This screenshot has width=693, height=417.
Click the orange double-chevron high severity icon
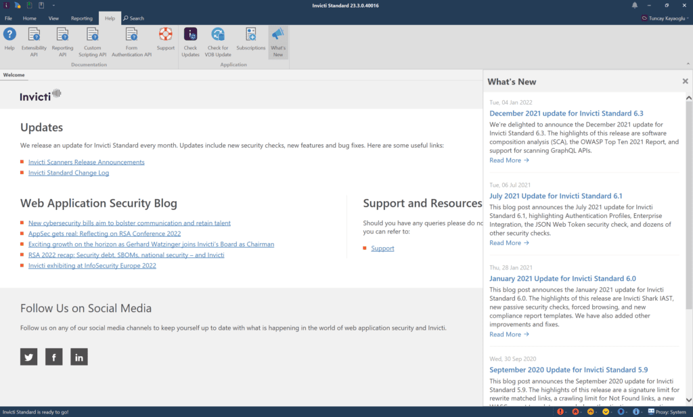coord(575,412)
